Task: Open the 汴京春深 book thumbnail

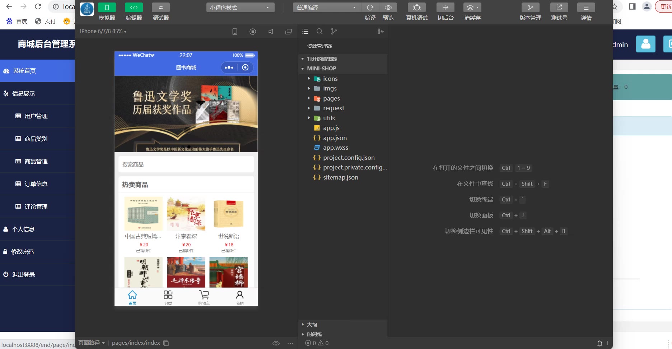Action: pos(186,214)
